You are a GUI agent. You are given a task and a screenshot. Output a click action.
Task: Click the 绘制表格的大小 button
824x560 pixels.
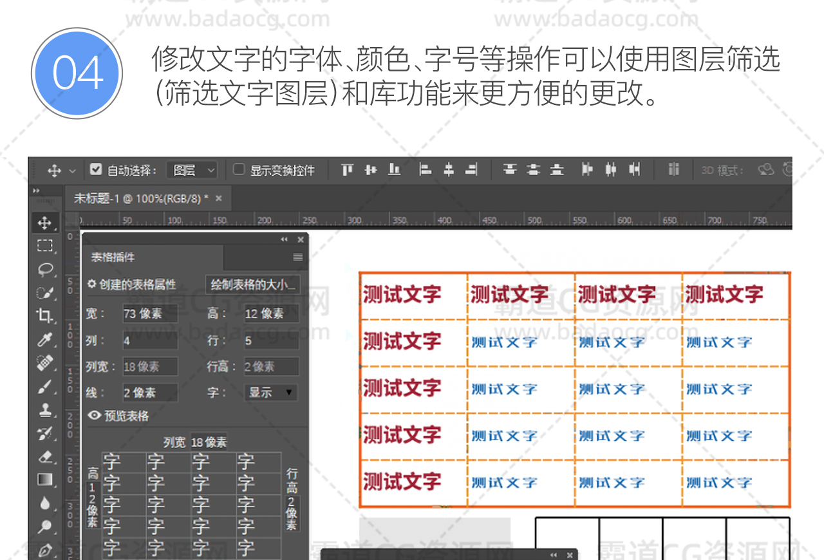(x=252, y=284)
